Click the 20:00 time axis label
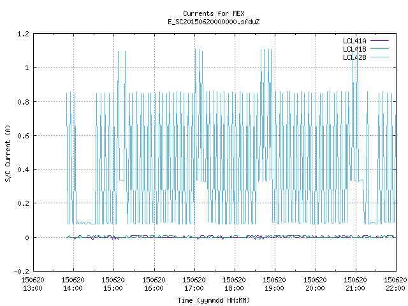 [x=315, y=288]
